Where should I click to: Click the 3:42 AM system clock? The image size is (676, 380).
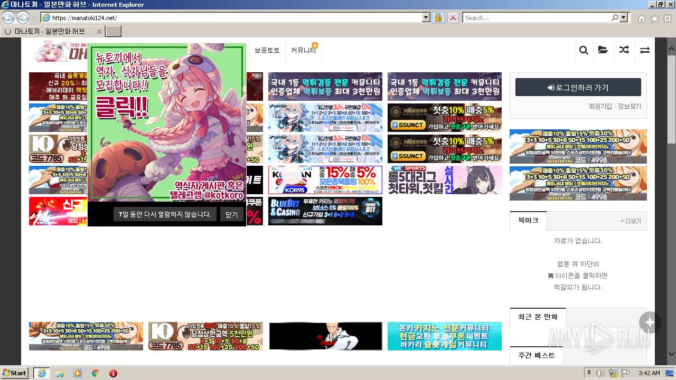click(x=649, y=373)
